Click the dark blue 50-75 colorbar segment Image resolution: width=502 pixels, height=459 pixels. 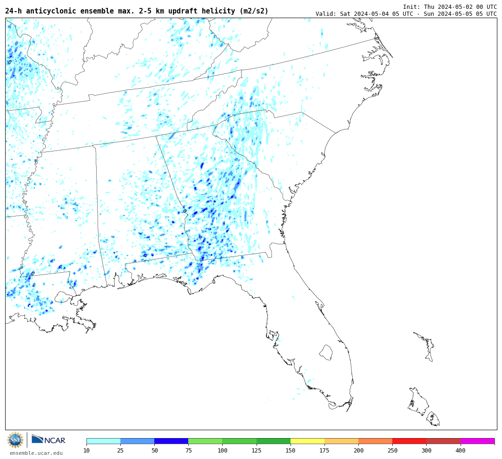click(x=171, y=441)
